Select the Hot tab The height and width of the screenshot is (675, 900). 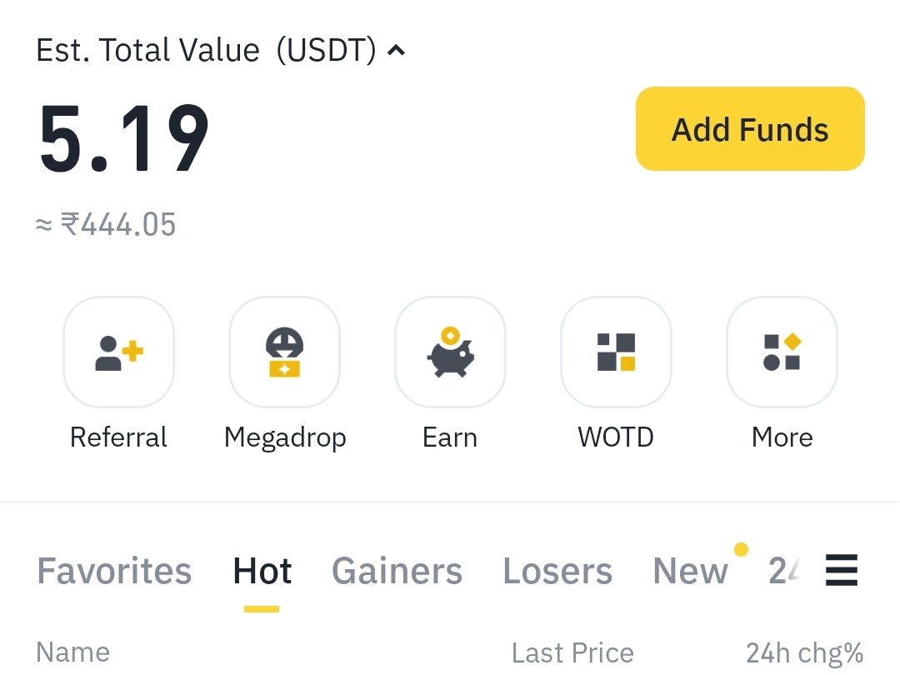click(262, 572)
